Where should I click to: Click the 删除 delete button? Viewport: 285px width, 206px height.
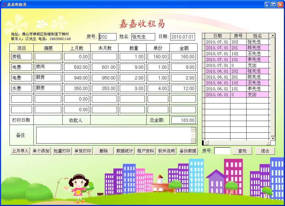tap(104, 151)
